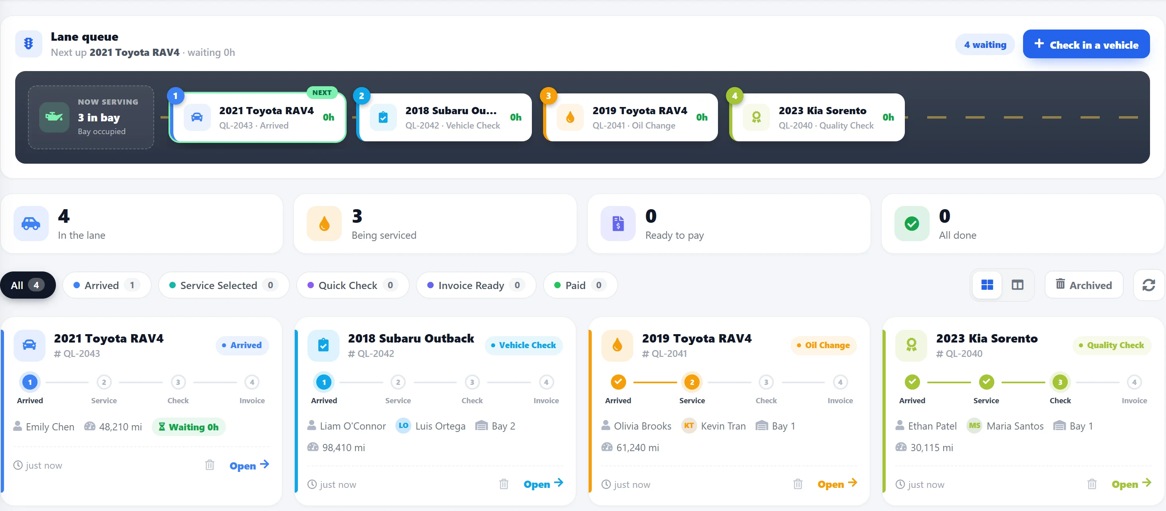This screenshot has height=511, width=1166.
Task: Click the invoice icon beside Ready to pay
Action: click(x=618, y=224)
